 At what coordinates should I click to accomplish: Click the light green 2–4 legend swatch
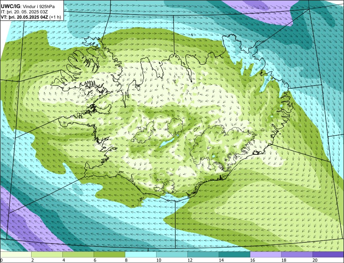pos(47,254)
